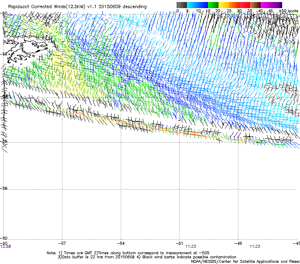
Task: Click the purple 12:58 timestamp
Action: pyautogui.click(x=6, y=247)
